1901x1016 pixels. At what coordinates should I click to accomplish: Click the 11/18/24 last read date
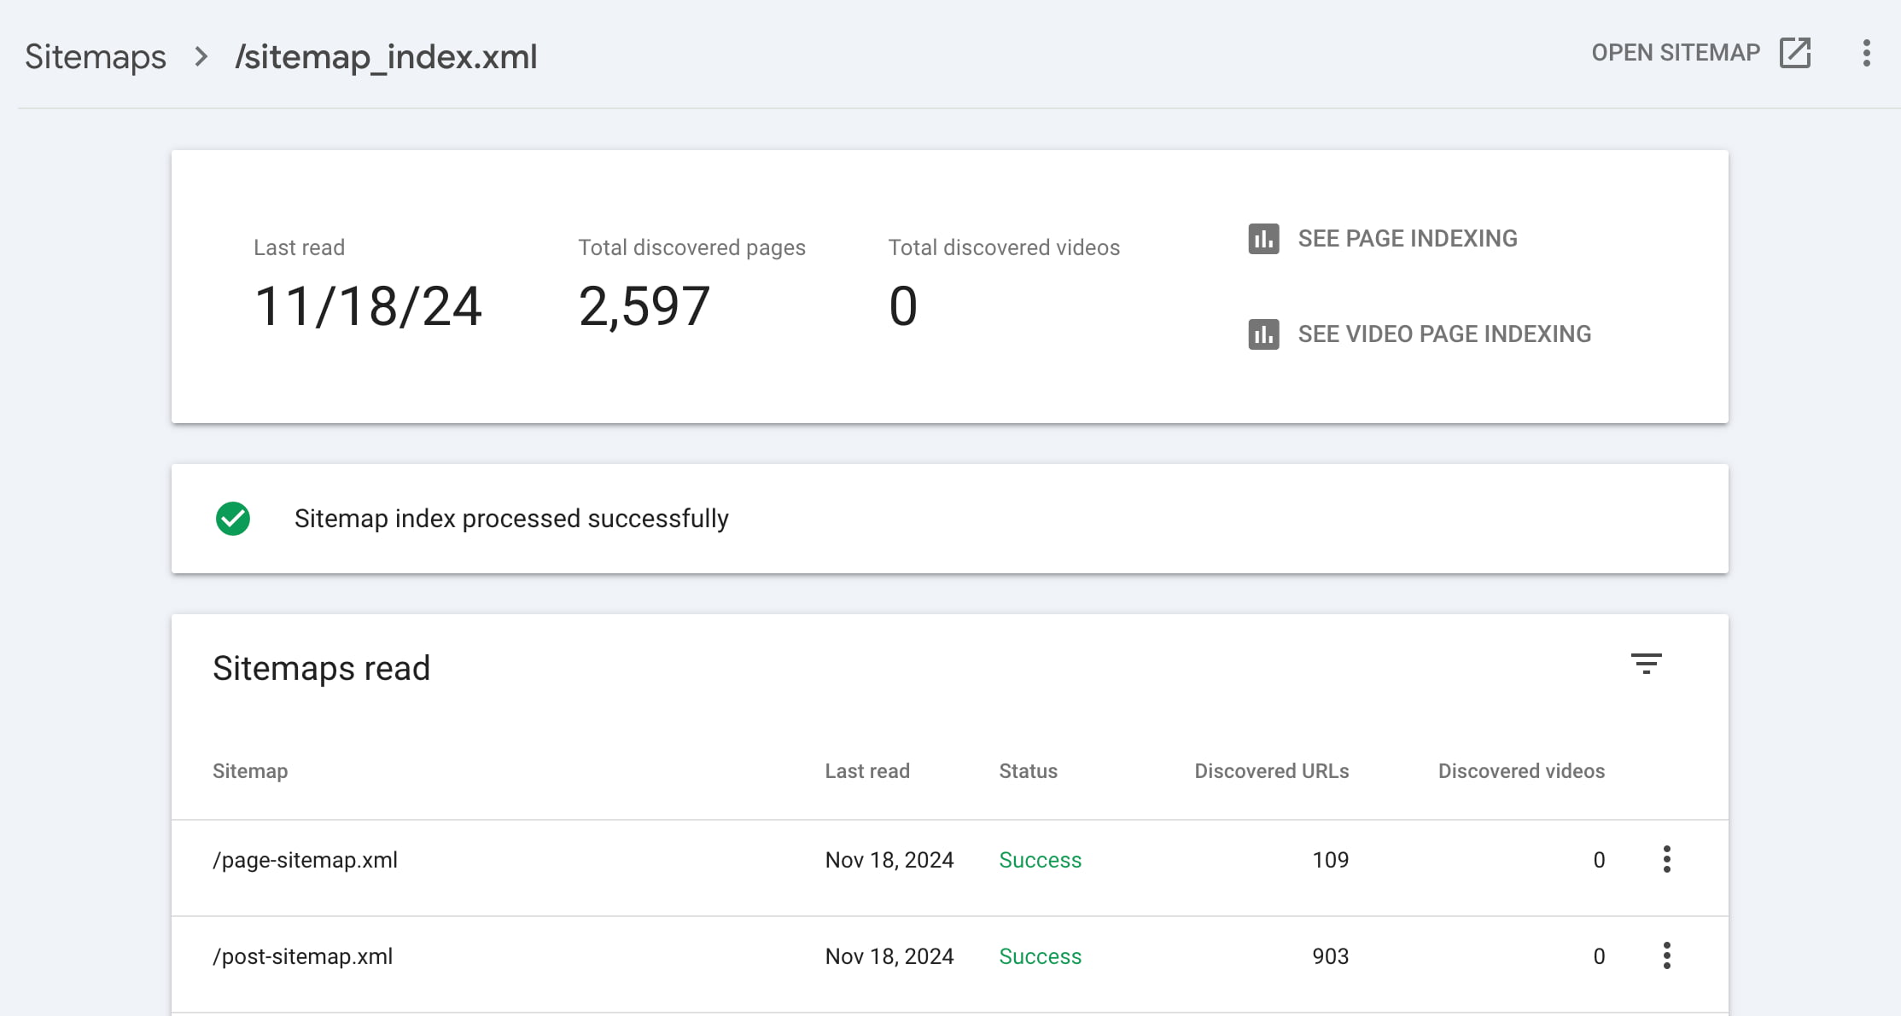pyautogui.click(x=368, y=306)
